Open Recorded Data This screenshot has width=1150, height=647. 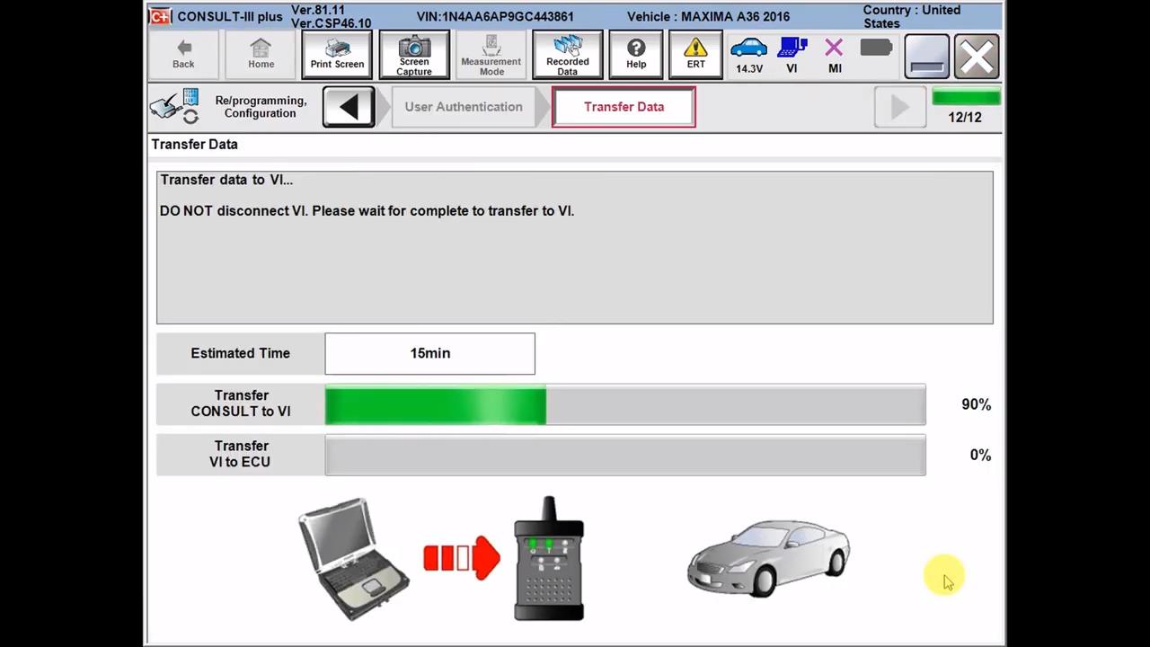click(x=568, y=55)
